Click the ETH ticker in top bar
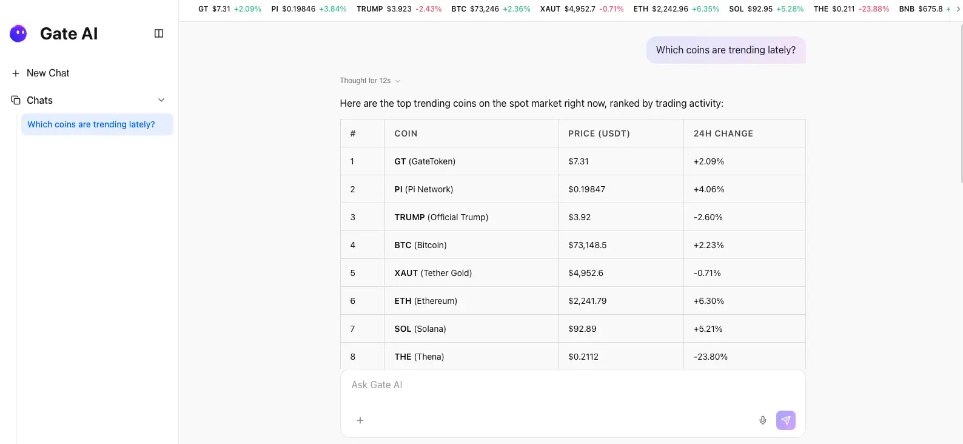Image resolution: width=963 pixels, height=444 pixels. coord(676,9)
